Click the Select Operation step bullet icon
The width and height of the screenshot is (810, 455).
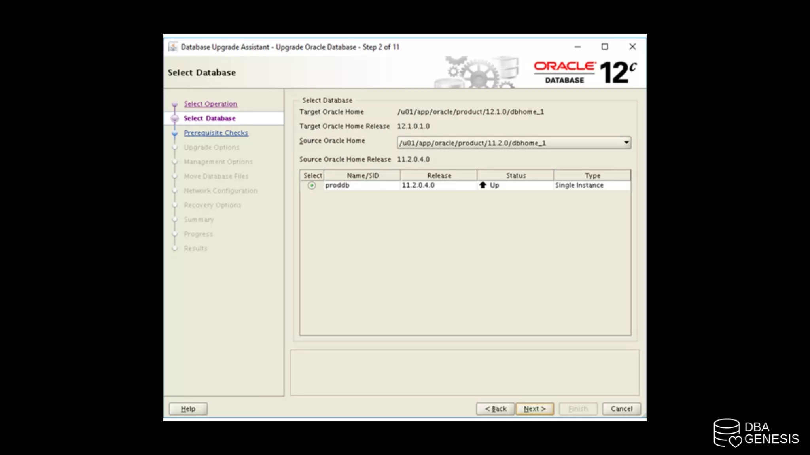(175, 105)
